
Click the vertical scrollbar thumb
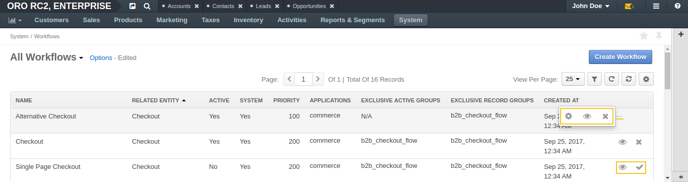click(667, 70)
